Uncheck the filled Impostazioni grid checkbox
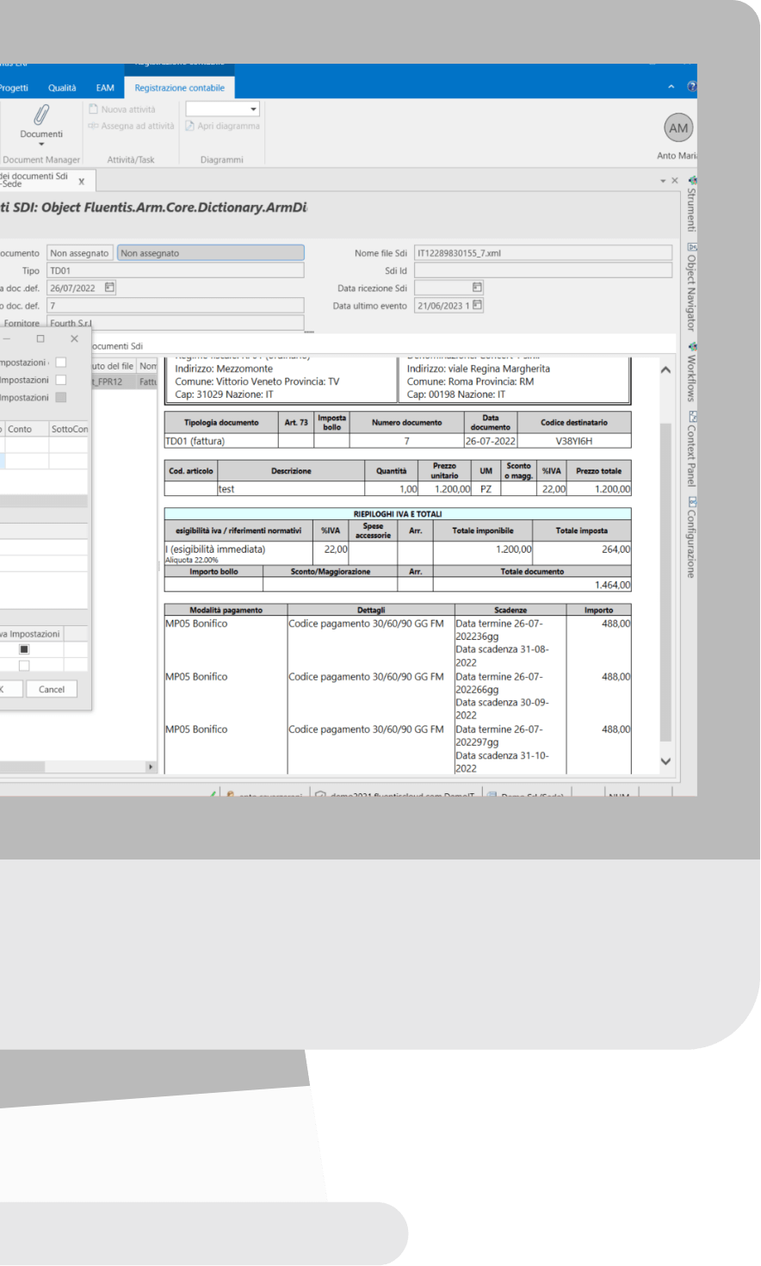The height and width of the screenshot is (1266, 761). 24,649
